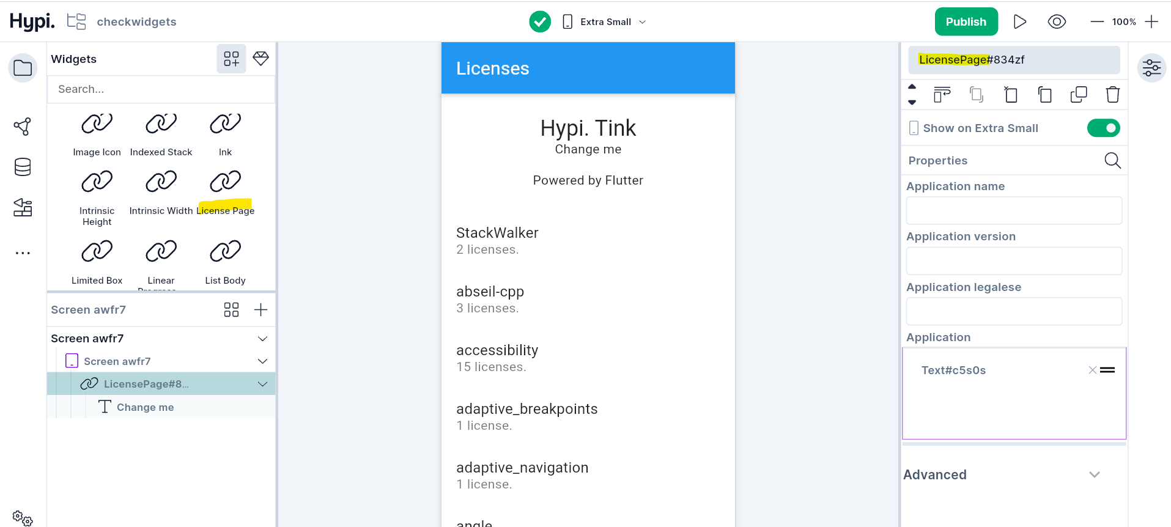Search properties with magnifier icon
Image resolution: width=1171 pixels, height=527 pixels.
click(1112, 161)
